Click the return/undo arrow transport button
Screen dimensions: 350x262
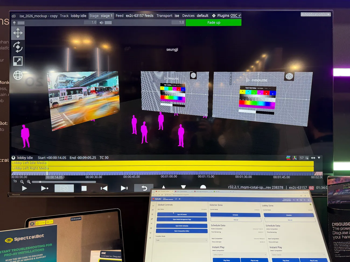[x=144, y=188]
